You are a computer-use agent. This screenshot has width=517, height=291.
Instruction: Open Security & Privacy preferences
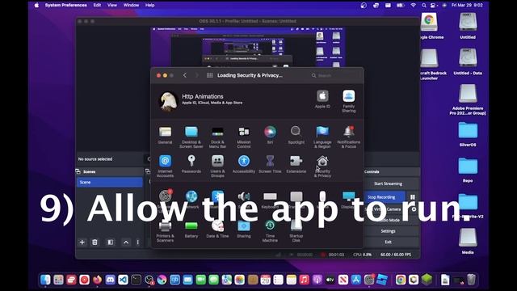tap(322, 166)
